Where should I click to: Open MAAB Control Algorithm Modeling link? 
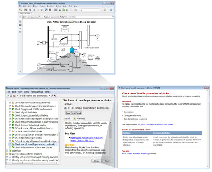(135, 154)
